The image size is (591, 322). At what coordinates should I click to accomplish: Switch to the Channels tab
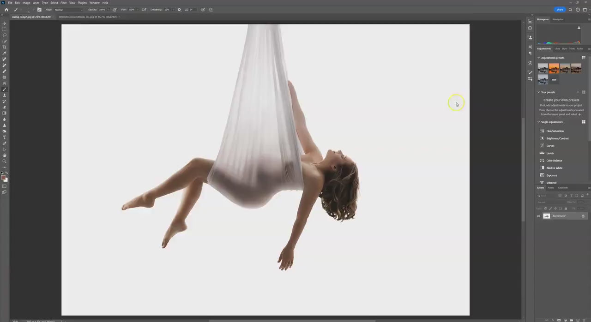coord(563,188)
